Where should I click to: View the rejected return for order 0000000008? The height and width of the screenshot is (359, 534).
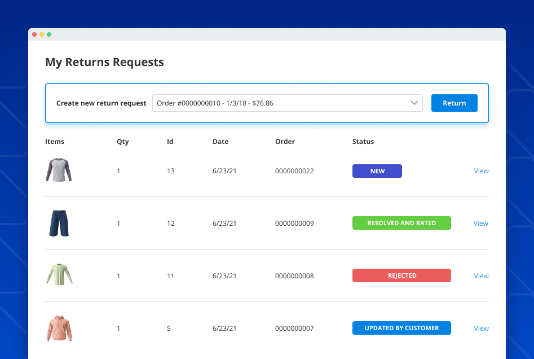click(x=481, y=275)
